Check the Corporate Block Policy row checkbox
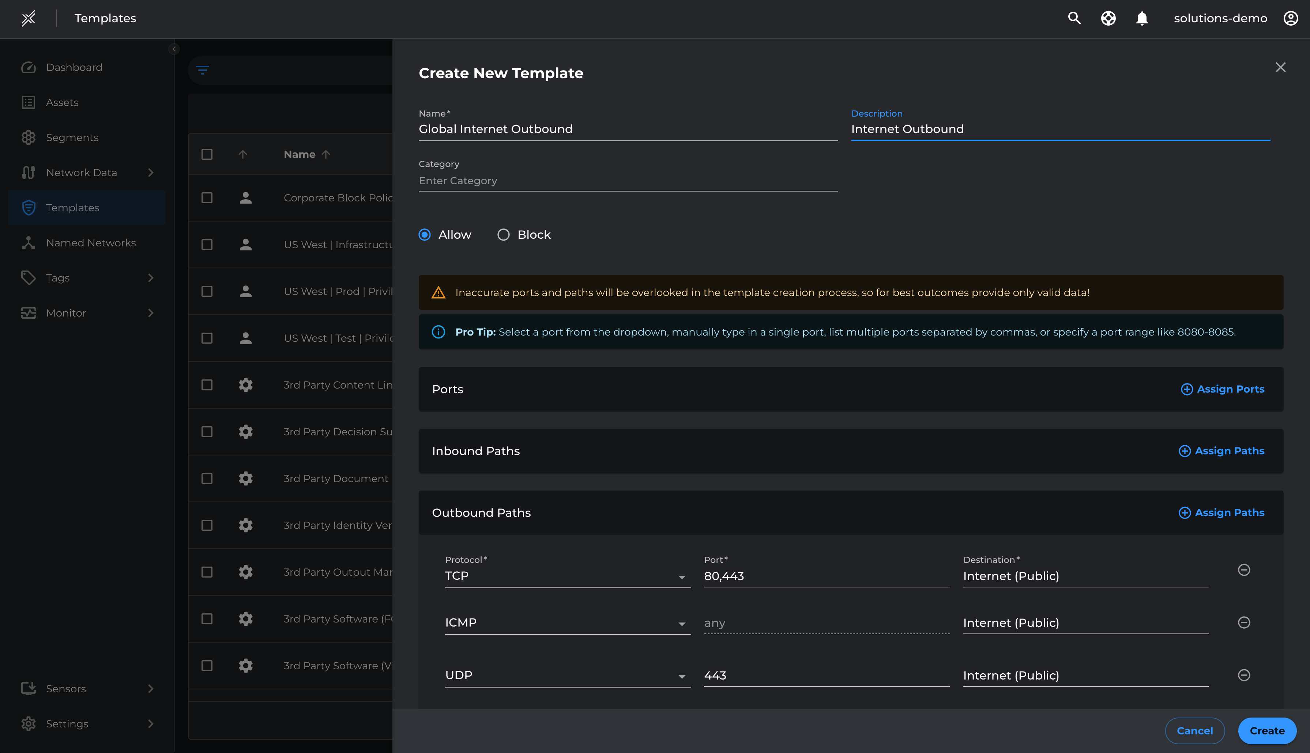Viewport: 1310px width, 753px height. [x=207, y=198]
